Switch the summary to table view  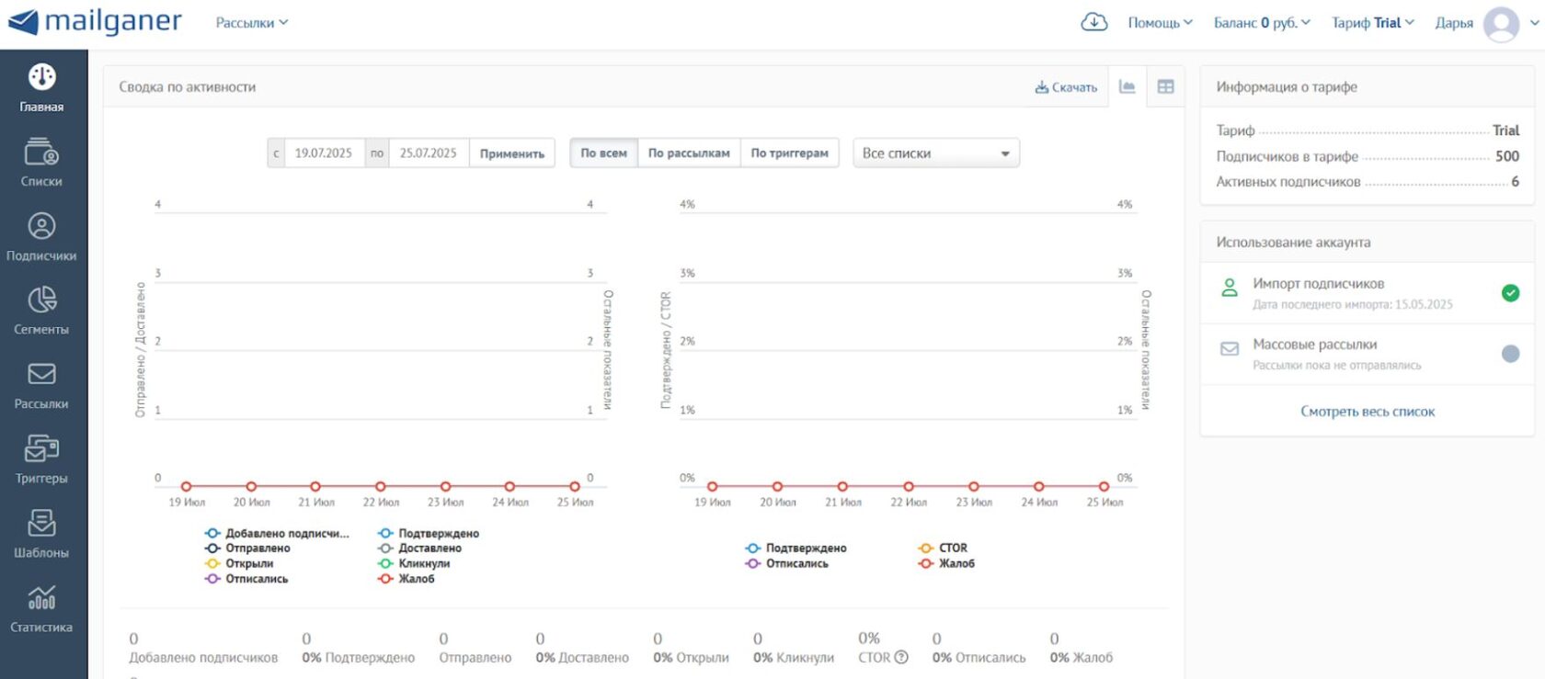tap(1165, 86)
